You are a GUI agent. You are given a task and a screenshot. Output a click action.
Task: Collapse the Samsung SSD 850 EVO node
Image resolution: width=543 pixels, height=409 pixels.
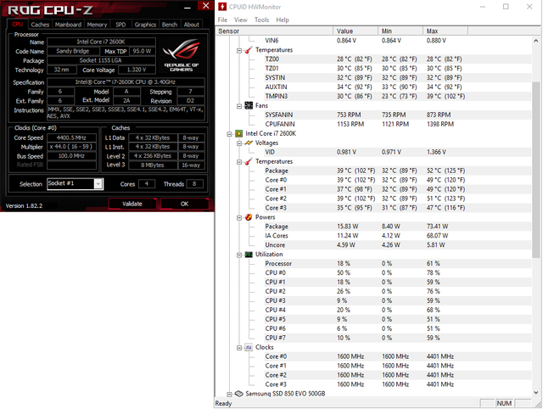tap(229, 394)
